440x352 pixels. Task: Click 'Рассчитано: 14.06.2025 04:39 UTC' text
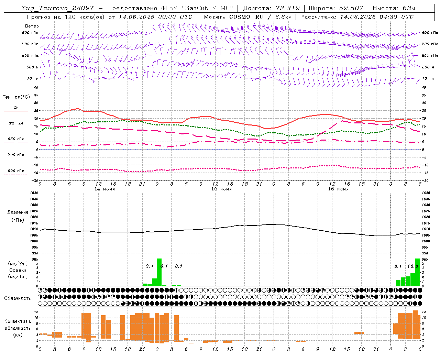[357, 17]
